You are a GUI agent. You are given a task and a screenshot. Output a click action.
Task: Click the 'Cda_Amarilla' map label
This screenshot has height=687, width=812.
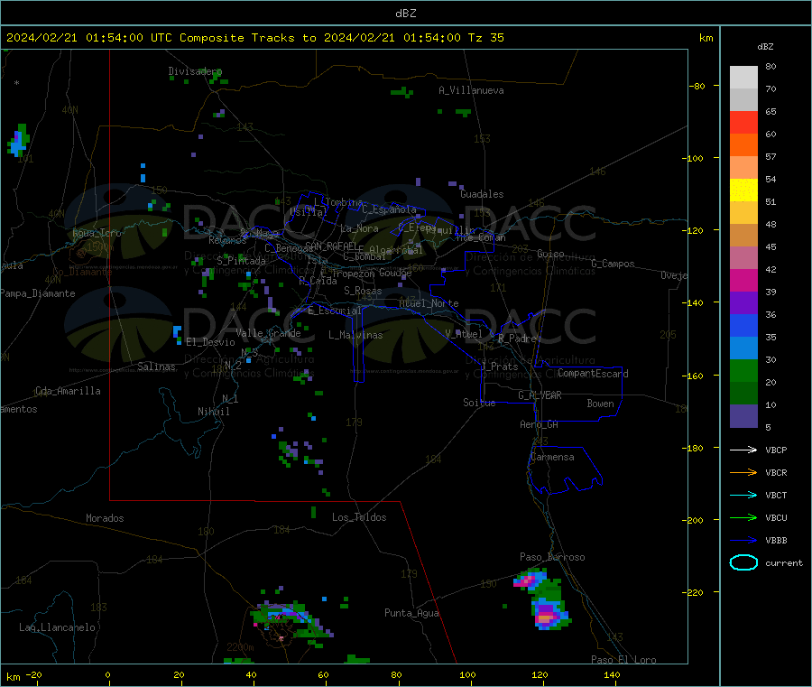coord(68,391)
